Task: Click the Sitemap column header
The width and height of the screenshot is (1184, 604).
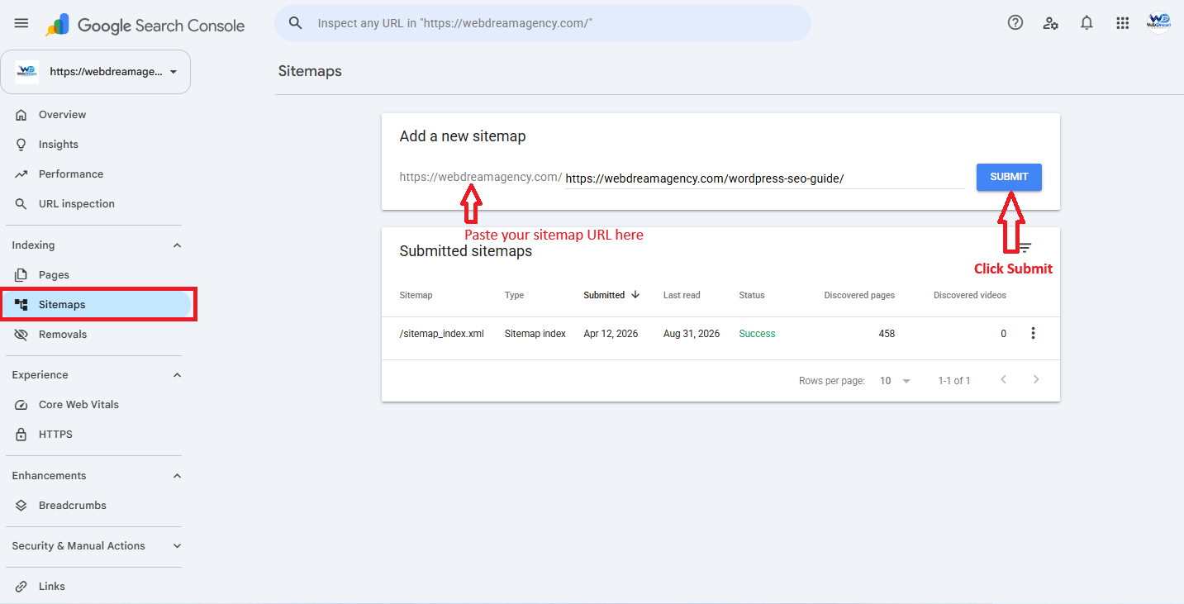Action: point(416,295)
